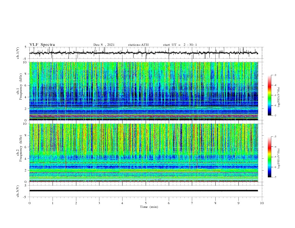Click the final time axis tick label "10"
295x228 pixels.
point(262,203)
